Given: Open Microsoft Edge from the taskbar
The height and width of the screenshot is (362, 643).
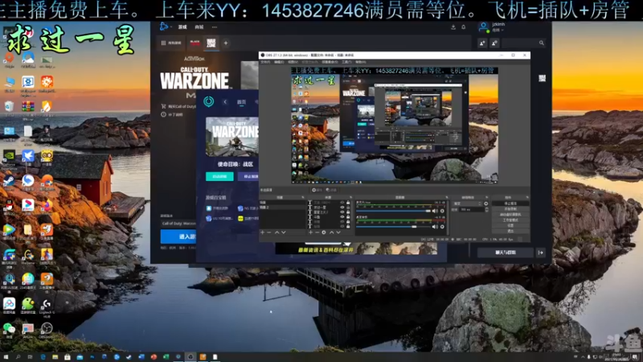Looking at the screenshot, I should 43,357.
